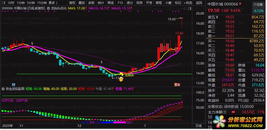Click the 逐分 toolbar button
267x130 pixels.
coord(130,3)
